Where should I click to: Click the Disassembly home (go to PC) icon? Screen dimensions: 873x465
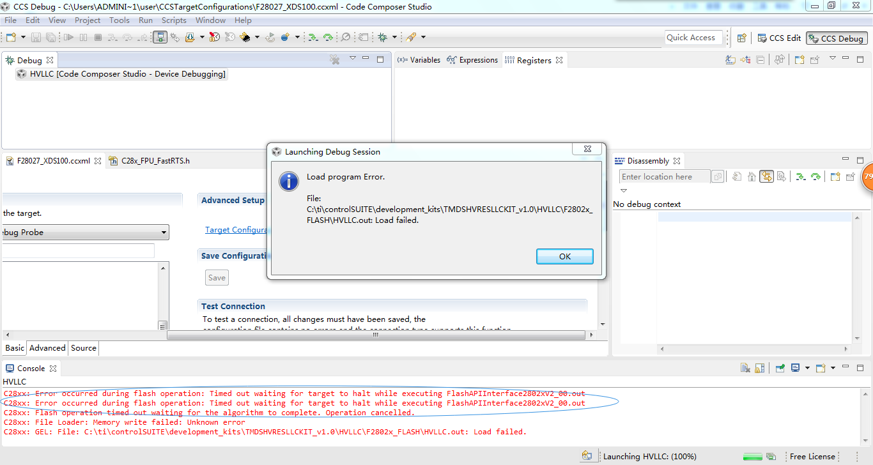(x=752, y=176)
